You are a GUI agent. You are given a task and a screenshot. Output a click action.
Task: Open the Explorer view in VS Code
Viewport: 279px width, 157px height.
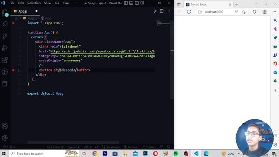pyautogui.click(x=5, y=13)
